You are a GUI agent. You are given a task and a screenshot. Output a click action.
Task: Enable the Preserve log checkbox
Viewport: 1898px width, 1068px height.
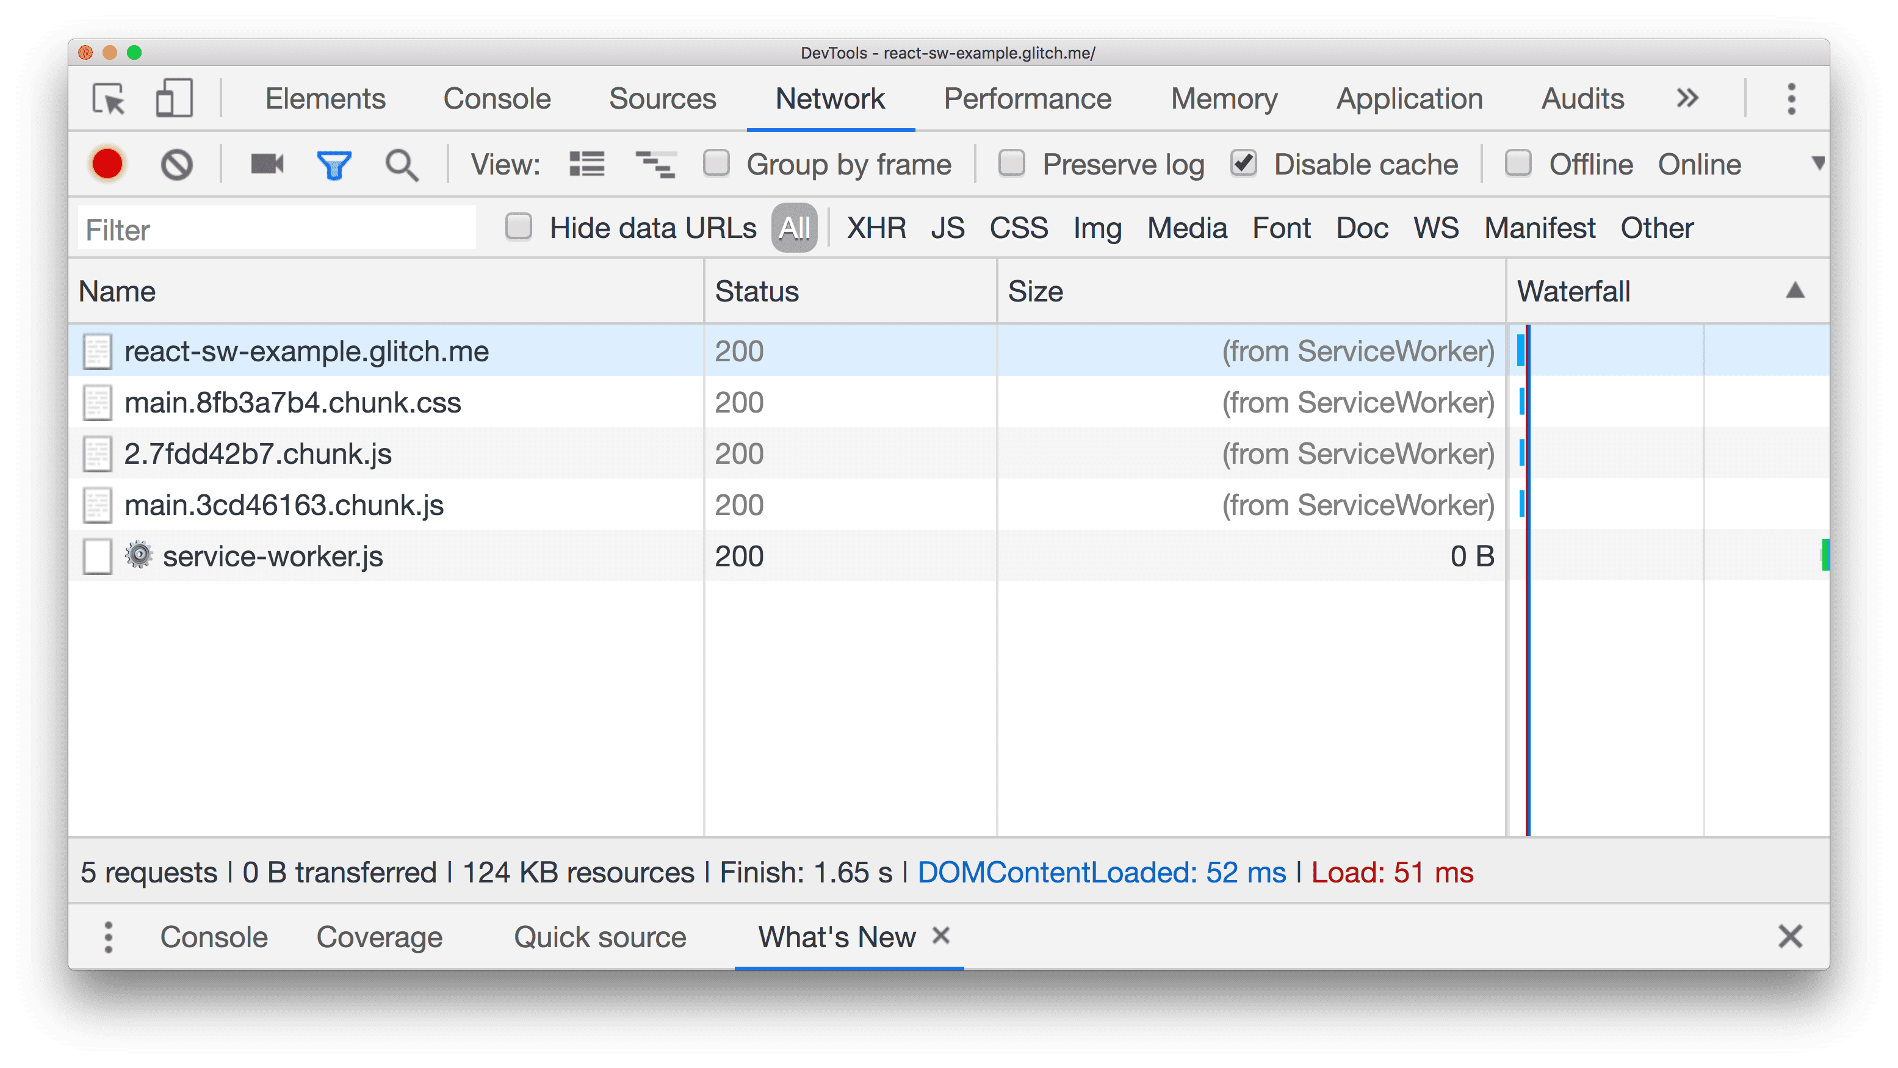1016,164
